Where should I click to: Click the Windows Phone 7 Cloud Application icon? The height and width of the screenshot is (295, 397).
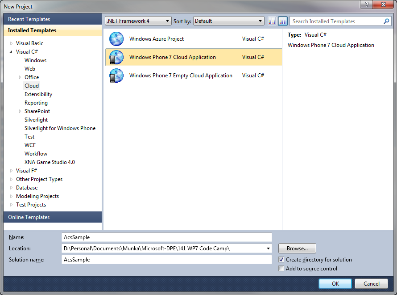point(116,57)
